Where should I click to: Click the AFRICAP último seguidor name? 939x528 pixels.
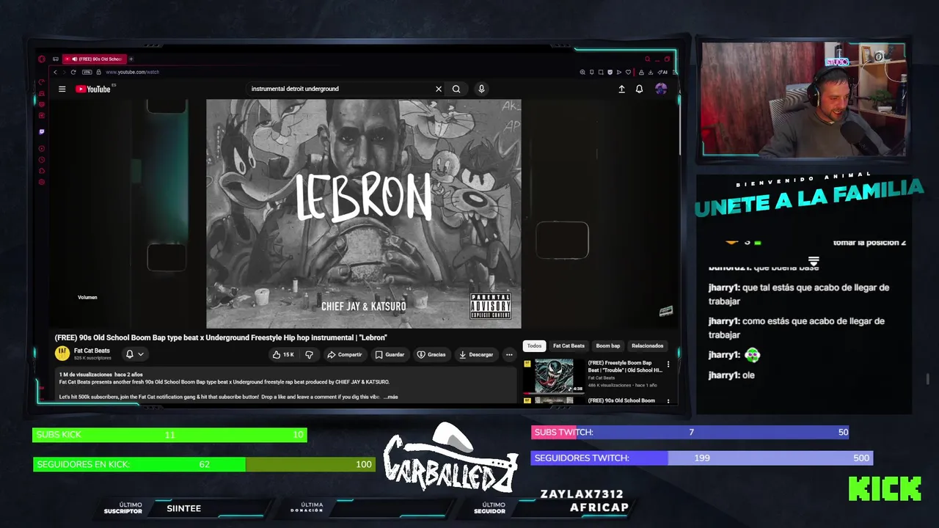[599, 507]
